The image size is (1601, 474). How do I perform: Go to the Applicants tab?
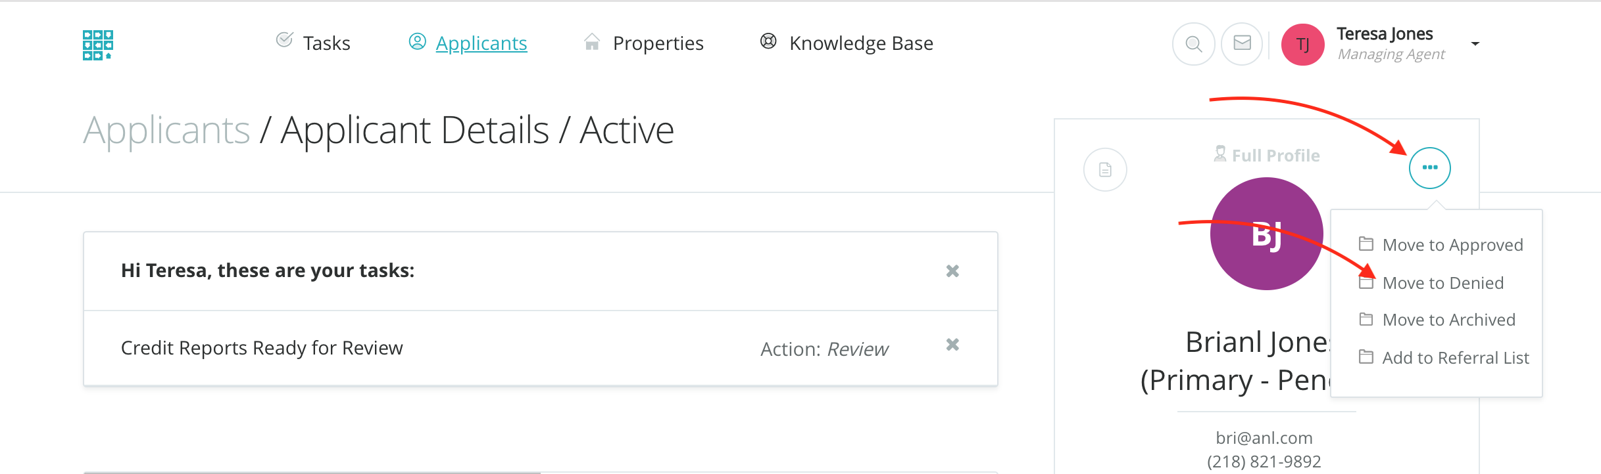481,43
